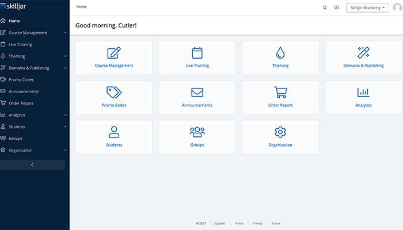Expand Course Management chevron in sidebar
Viewport: 403px width, 230px height.
[x=65, y=33]
